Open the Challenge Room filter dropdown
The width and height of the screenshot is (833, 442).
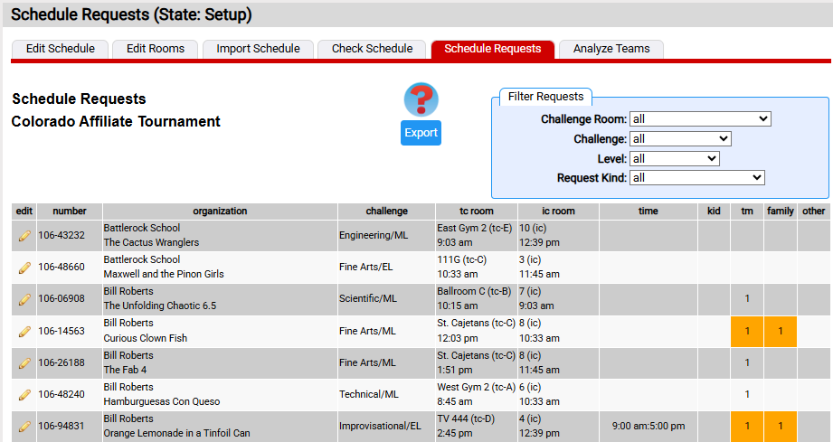[700, 118]
